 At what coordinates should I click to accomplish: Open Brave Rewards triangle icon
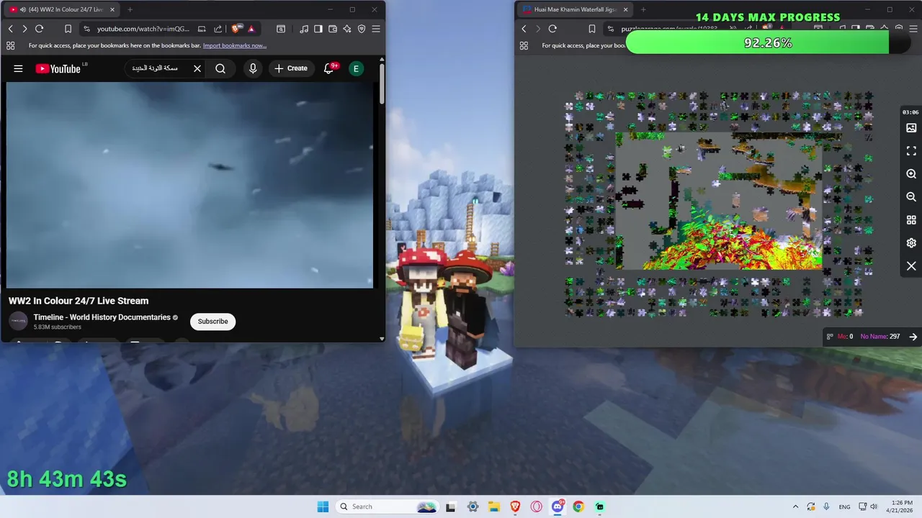(251, 29)
